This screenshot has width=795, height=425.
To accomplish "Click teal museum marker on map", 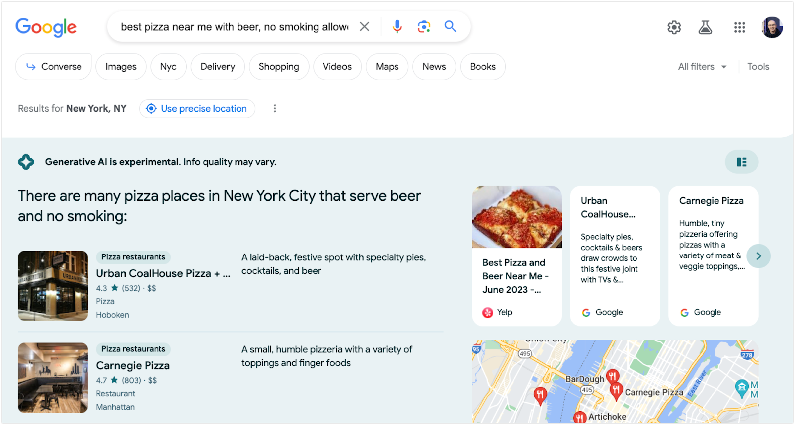I will [x=742, y=388].
